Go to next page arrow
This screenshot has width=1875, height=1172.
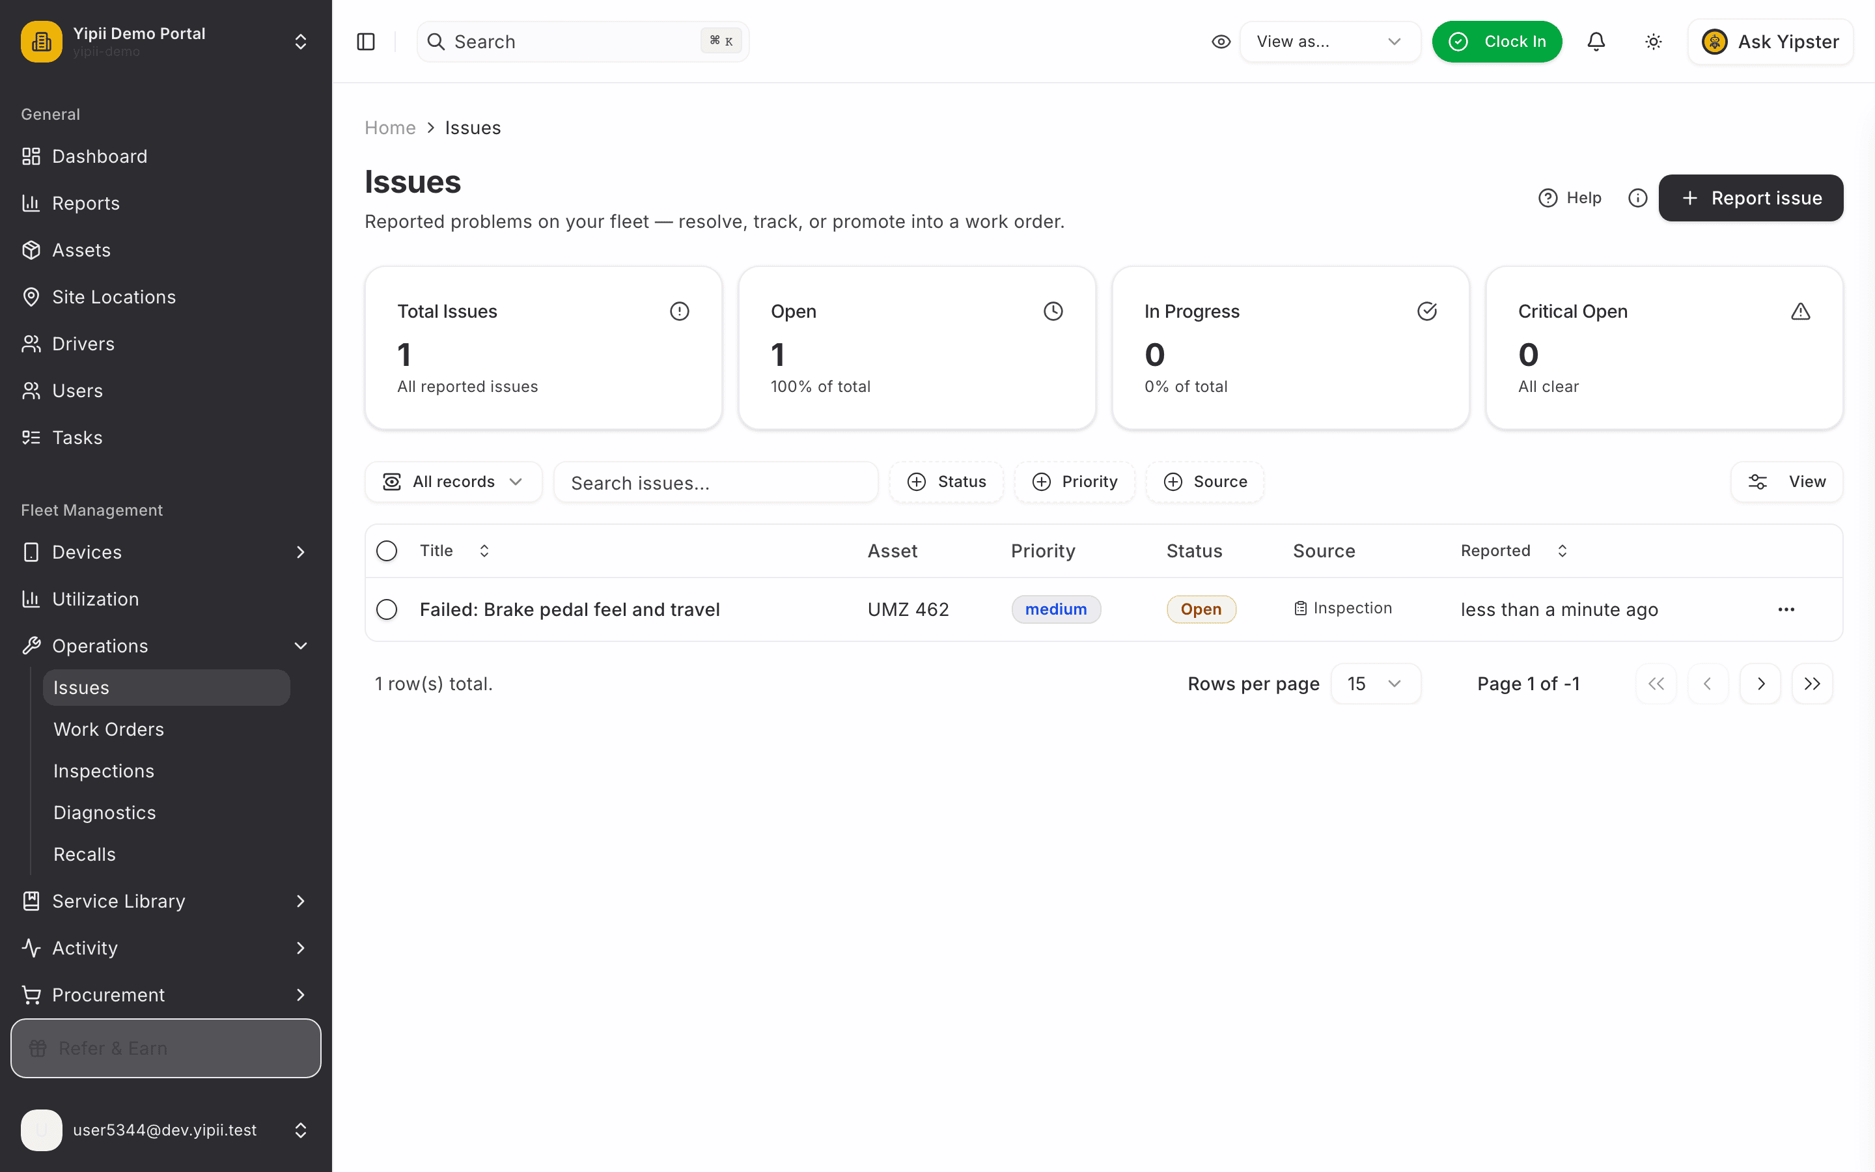[1760, 684]
